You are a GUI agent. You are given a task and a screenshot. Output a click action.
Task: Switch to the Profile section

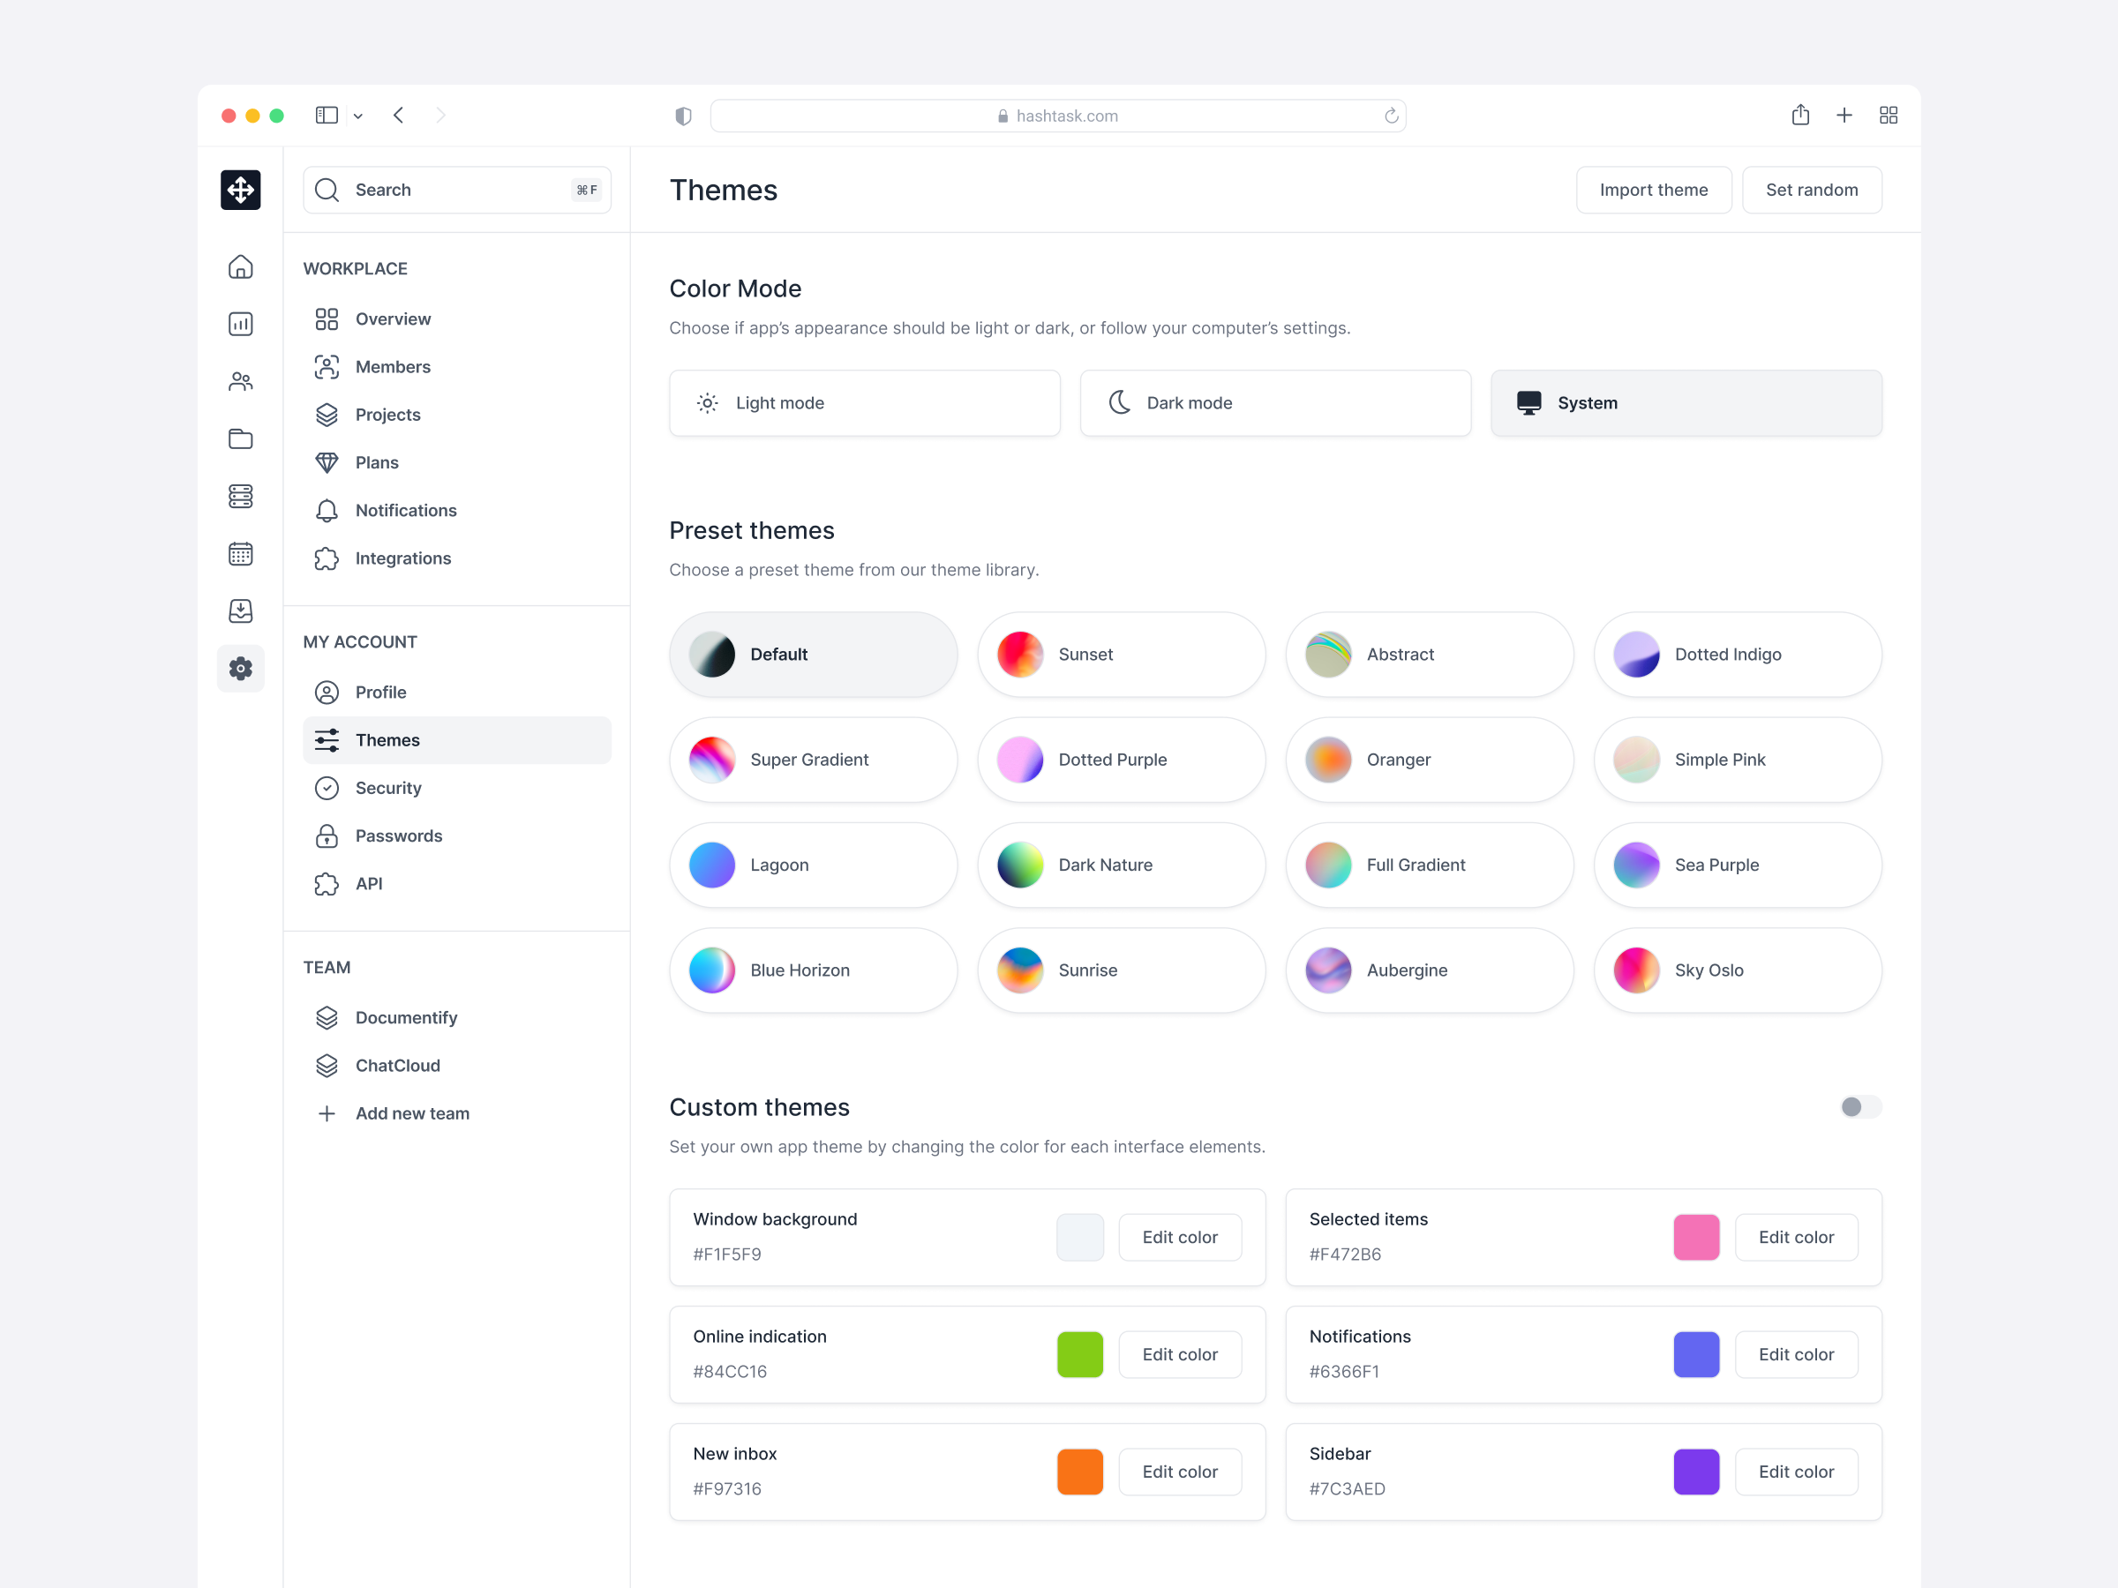382,691
